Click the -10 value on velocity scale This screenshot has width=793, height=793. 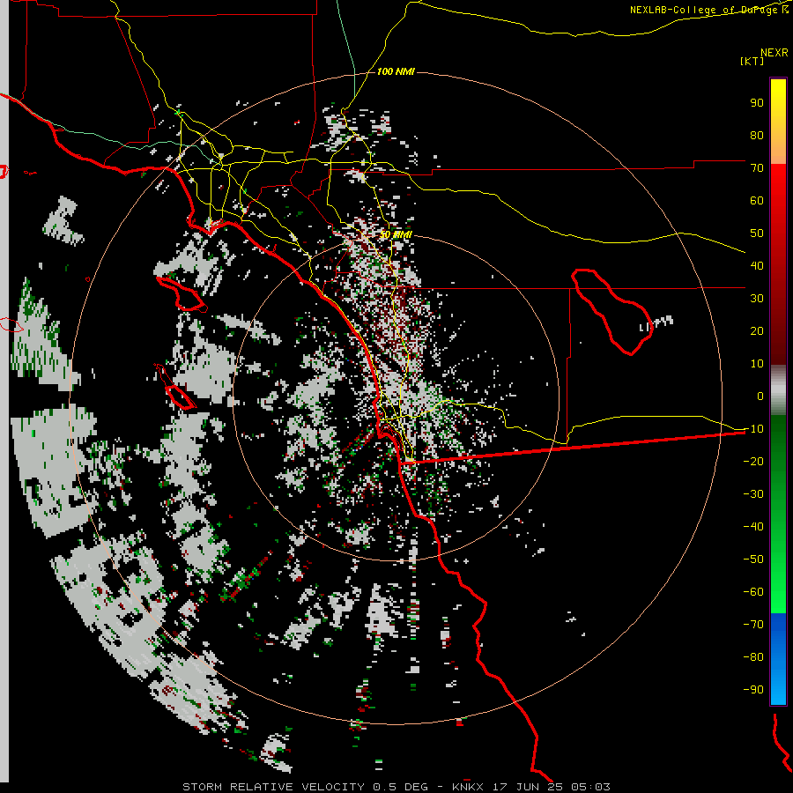[x=753, y=429]
